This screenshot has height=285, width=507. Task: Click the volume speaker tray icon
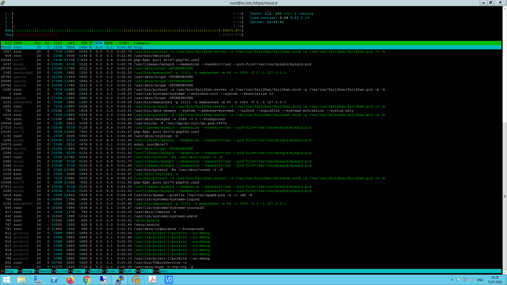coord(471,280)
